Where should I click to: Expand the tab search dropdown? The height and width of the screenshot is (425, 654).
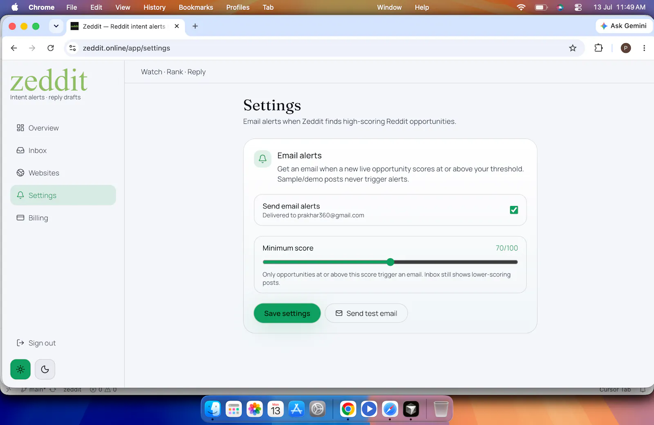[x=56, y=26]
